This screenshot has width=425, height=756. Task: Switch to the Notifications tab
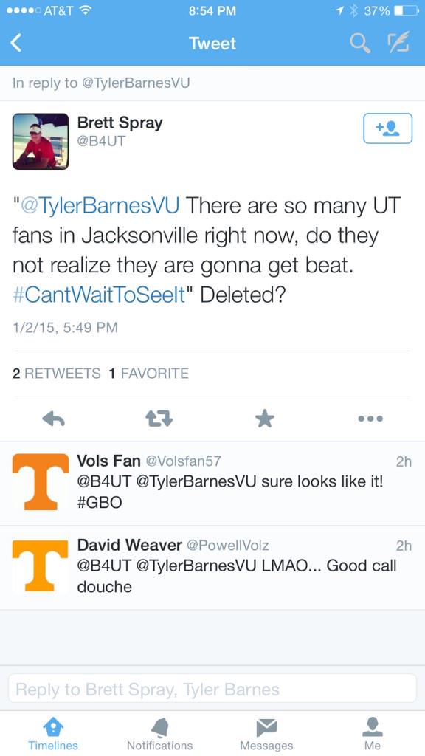coord(159,733)
